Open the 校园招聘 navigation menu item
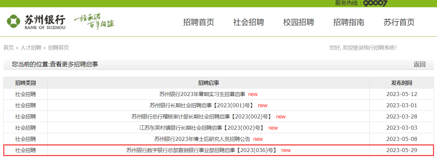Image resolution: width=437 pixels, height=158 pixels. point(299,22)
